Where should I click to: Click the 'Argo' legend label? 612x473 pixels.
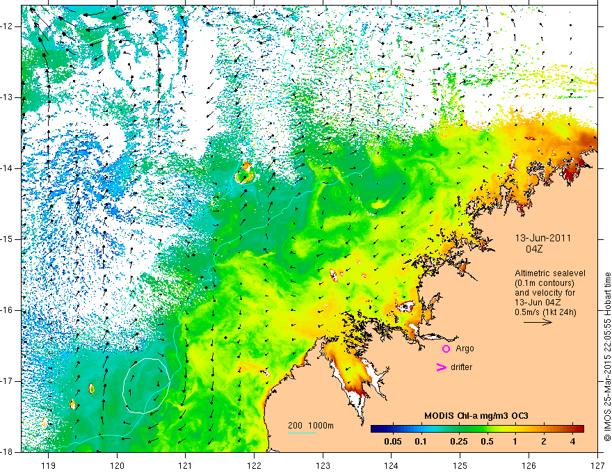(465, 348)
